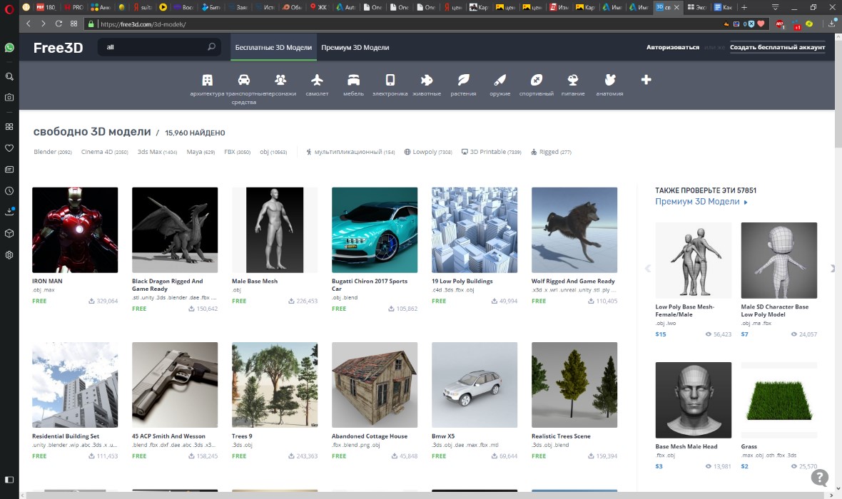Switch to Бесплатные 3D Модели tab
Viewport: 842px width, 499px height.
273,47
